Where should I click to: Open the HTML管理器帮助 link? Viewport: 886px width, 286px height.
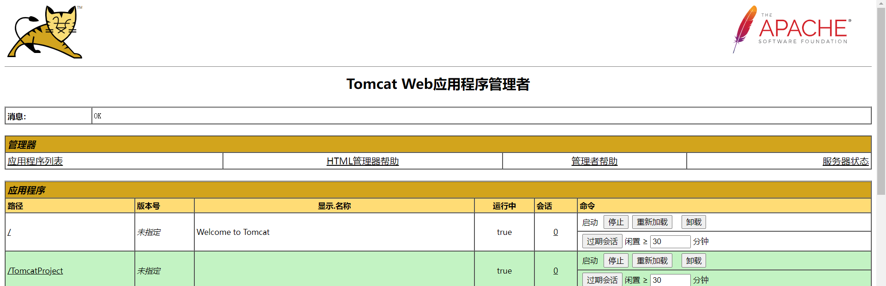(x=363, y=161)
